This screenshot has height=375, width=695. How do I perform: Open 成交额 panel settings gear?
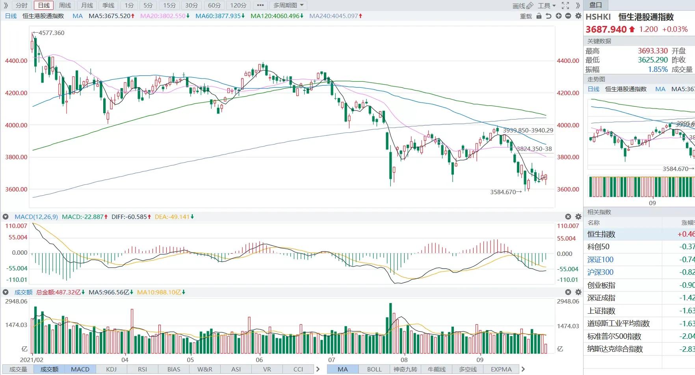[578, 292]
